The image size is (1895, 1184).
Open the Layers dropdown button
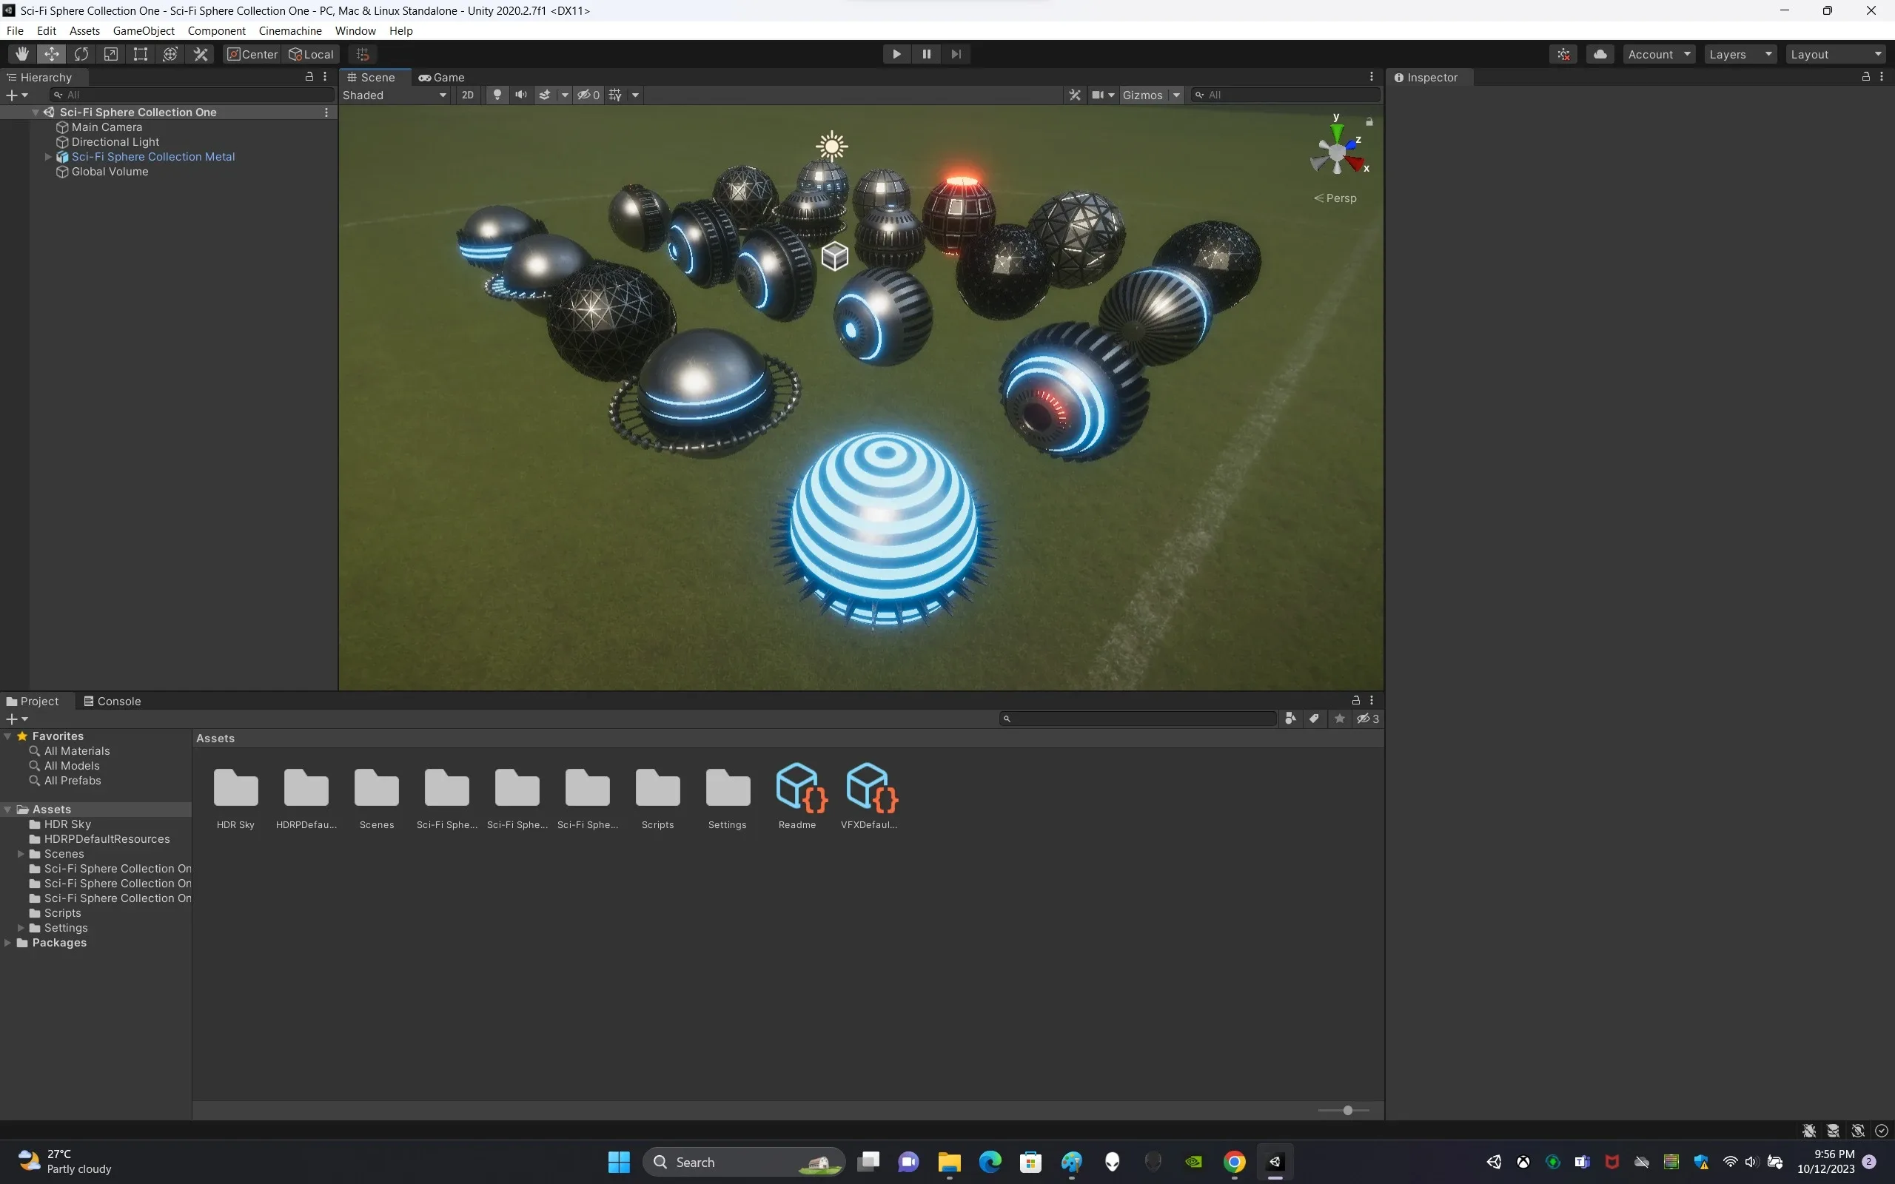pyautogui.click(x=1739, y=54)
